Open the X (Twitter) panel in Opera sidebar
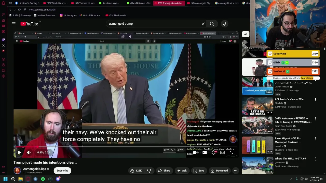Viewport: 326px width, 183px height. coord(3,45)
